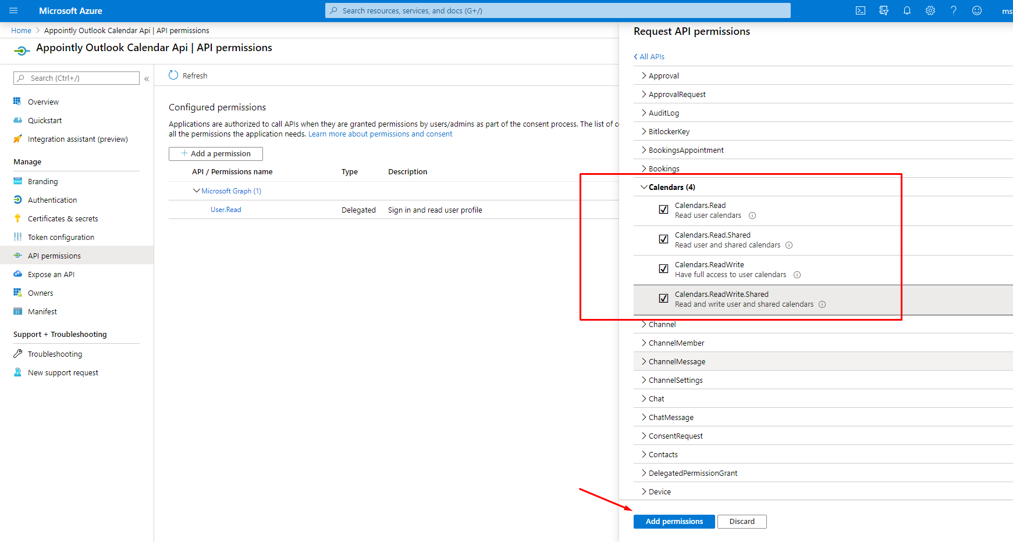Click the Branding icon in Manage
Image resolution: width=1013 pixels, height=542 pixels.
click(17, 181)
